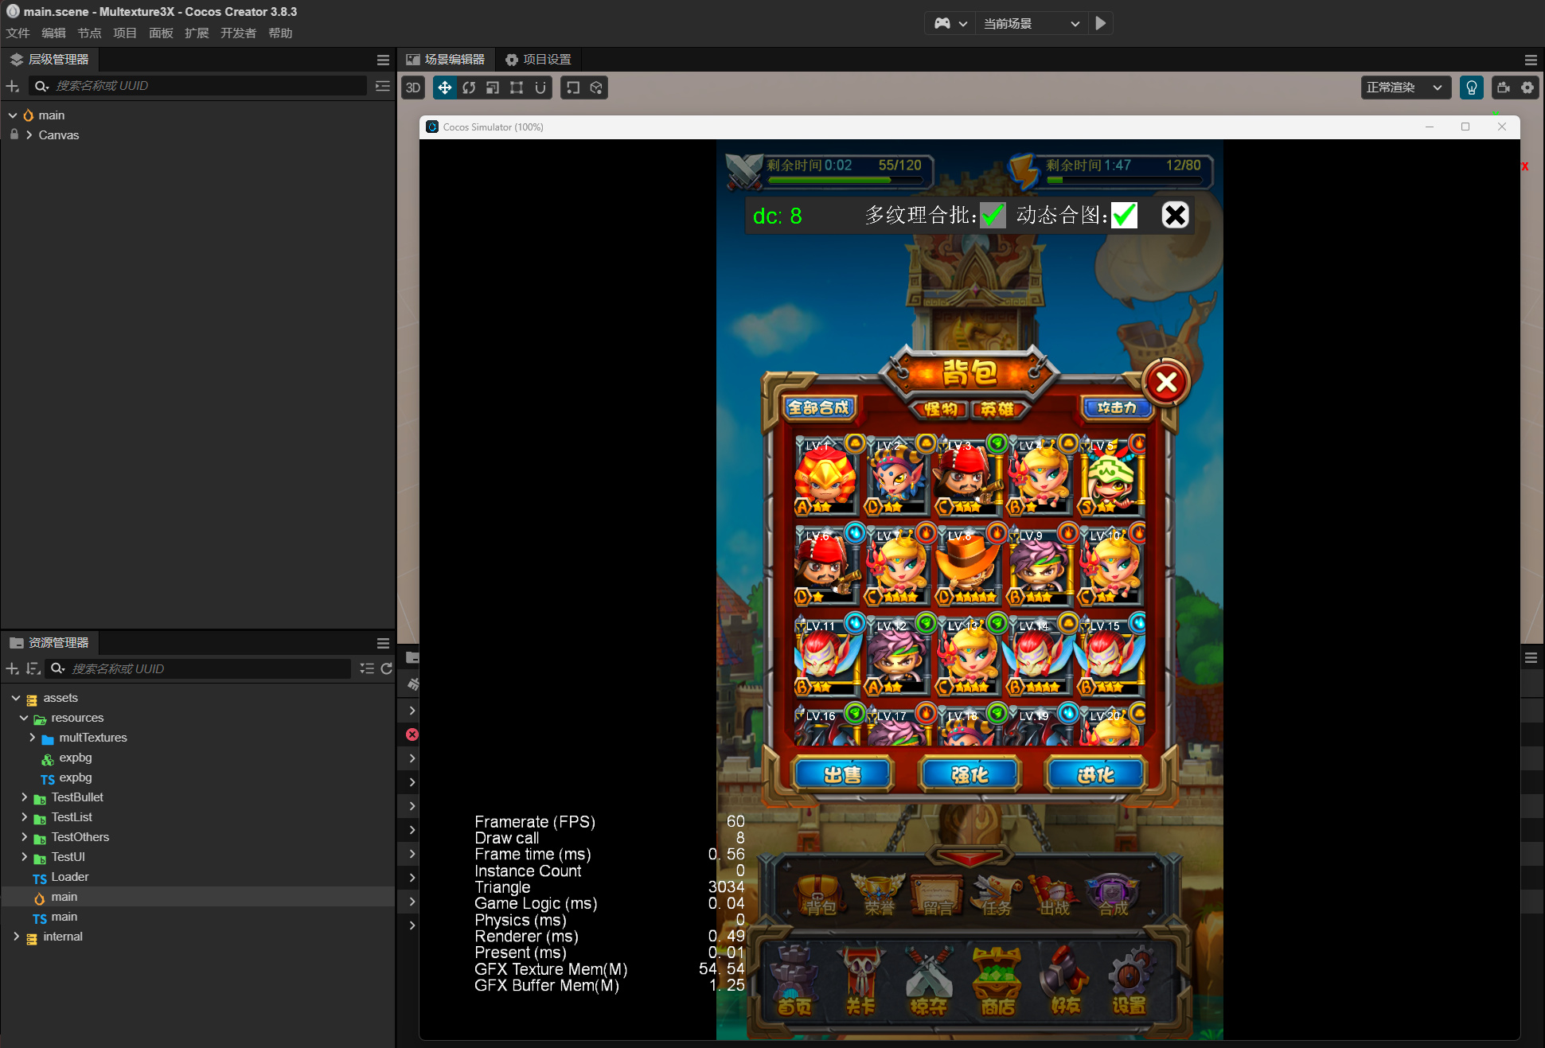Uncheck the 动态合图 checkbox
This screenshot has width=1545, height=1048.
click(x=1123, y=215)
